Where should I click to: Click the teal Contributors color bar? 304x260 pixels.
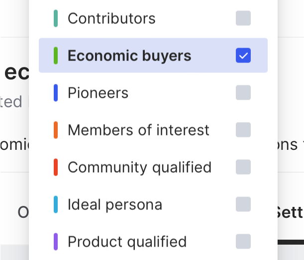click(56, 18)
